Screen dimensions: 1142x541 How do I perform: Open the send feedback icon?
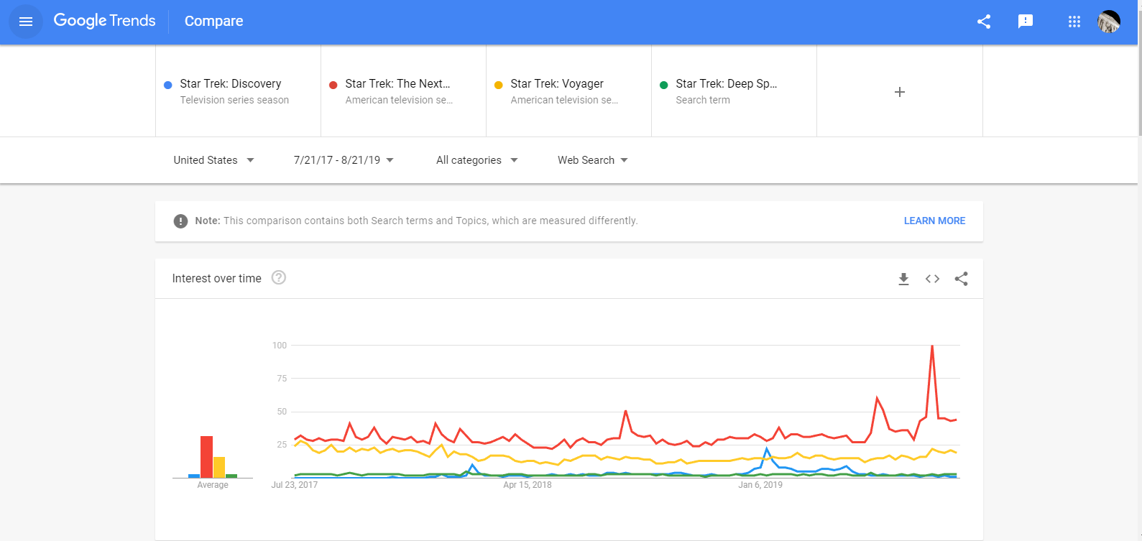(x=1026, y=22)
